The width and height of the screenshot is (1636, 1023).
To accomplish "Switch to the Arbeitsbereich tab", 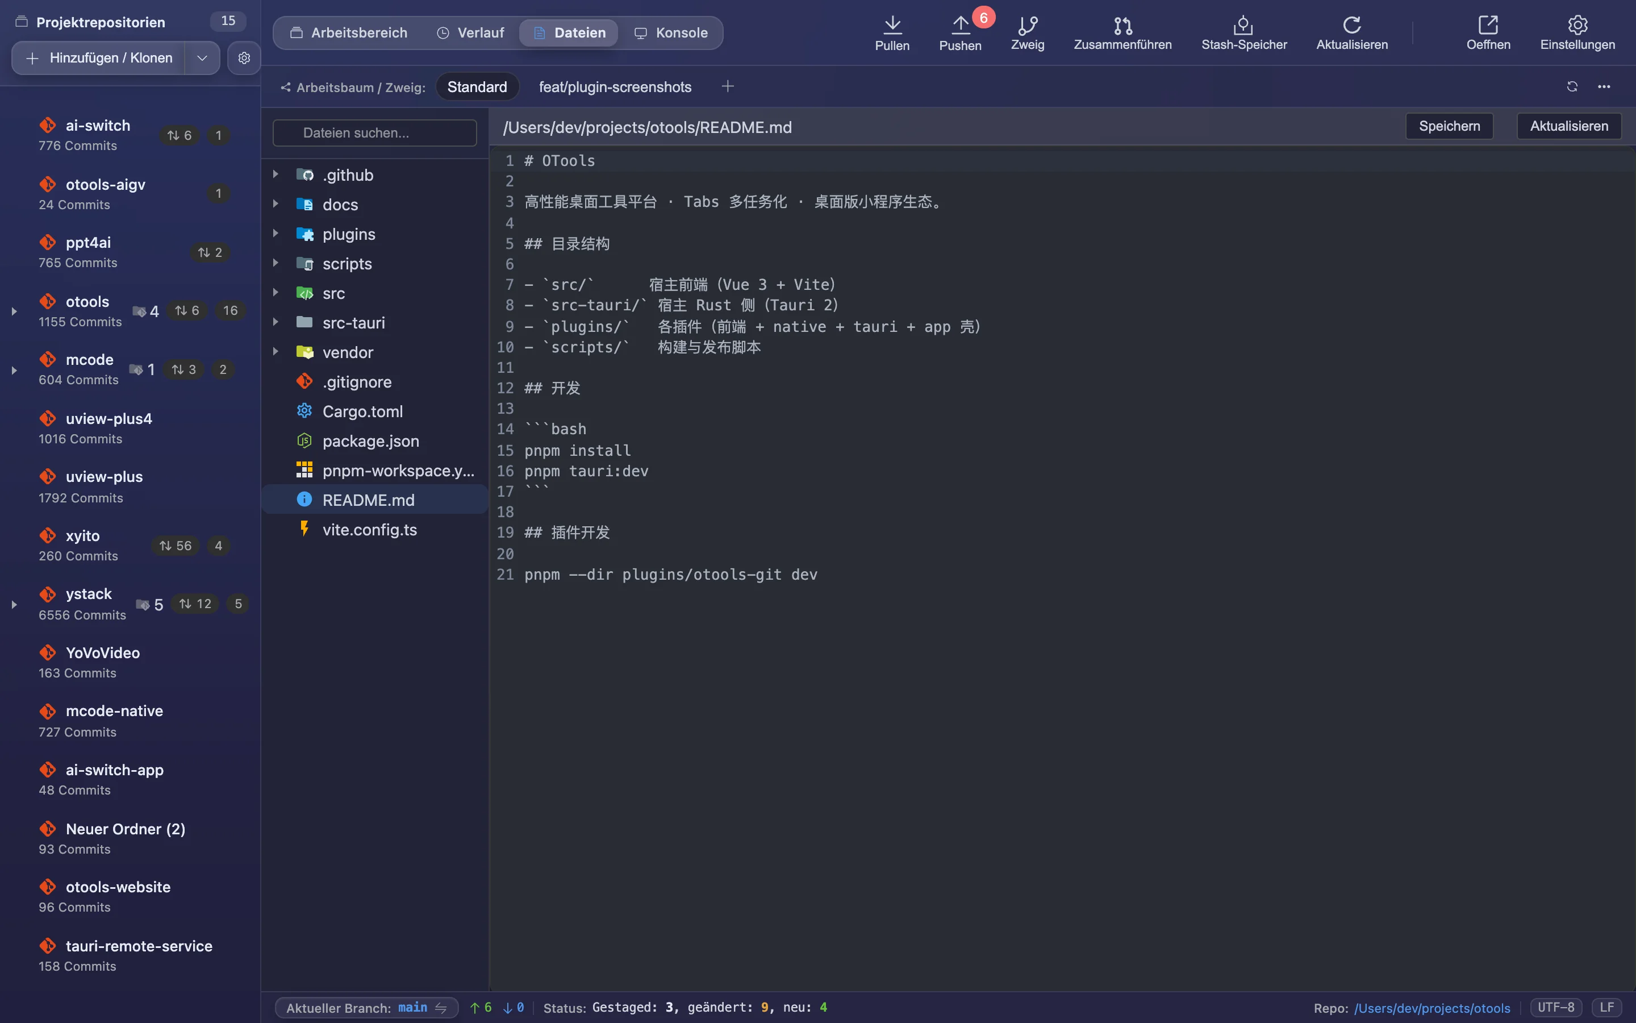I will click(349, 32).
